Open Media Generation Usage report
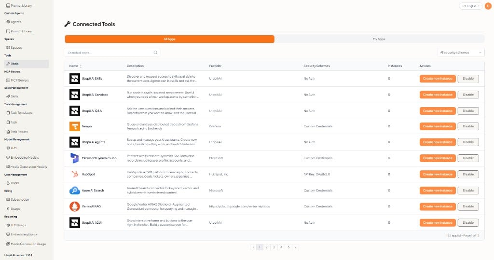494x260 pixels. tap(27, 244)
